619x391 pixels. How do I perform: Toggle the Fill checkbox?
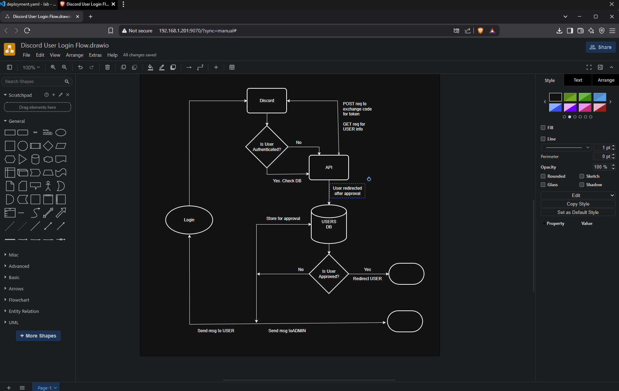543,128
